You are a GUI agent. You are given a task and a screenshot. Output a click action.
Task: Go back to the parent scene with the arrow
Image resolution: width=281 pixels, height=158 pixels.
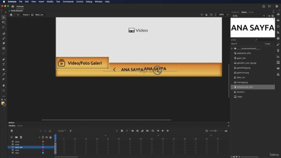(18, 14)
